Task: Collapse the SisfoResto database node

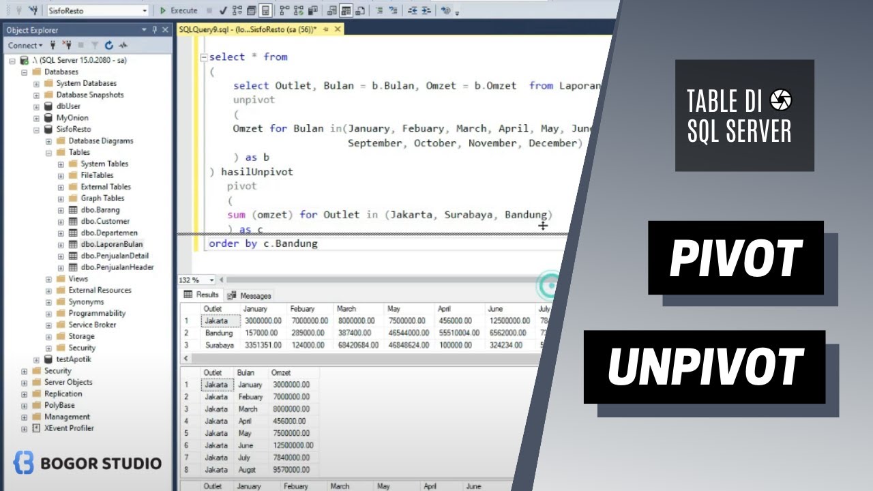Action: 36,129
